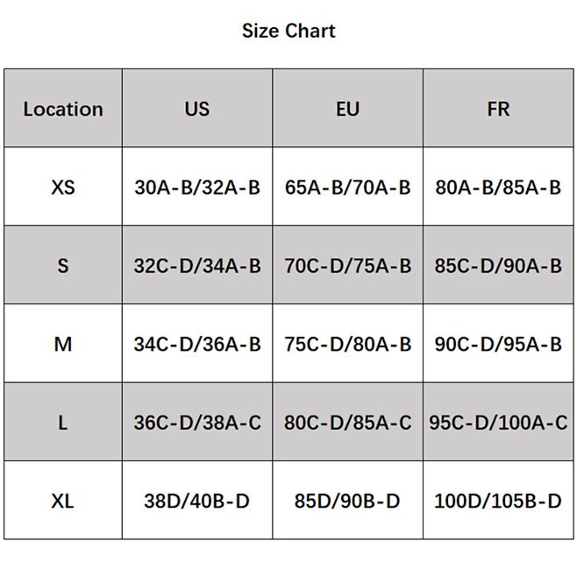Select the 65A-B/70A-B cell

pos(348,188)
